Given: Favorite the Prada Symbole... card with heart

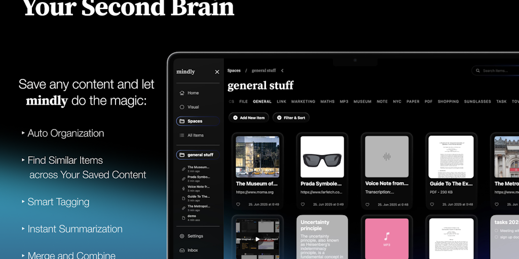Looking at the screenshot, I should [x=303, y=204].
